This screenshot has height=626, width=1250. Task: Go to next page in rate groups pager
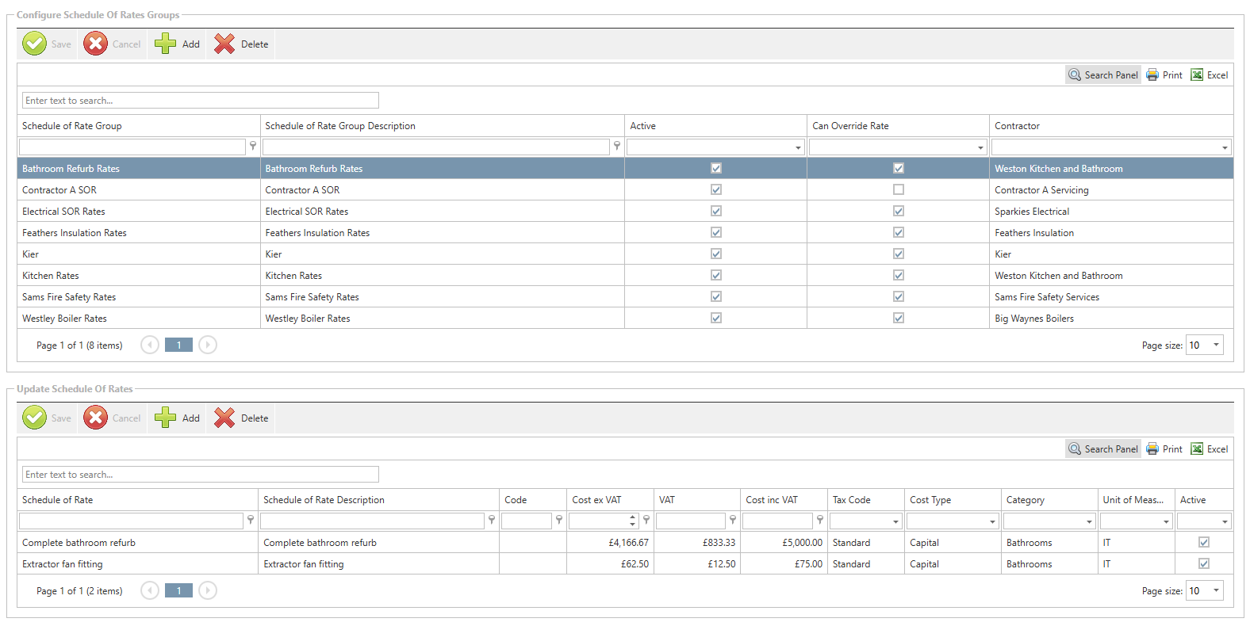pyautogui.click(x=208, y=345)
